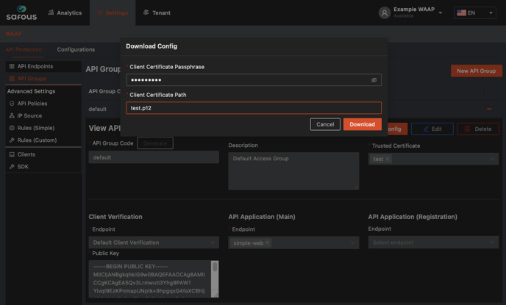The image size is (506, 305).
Task: Select API Groups in sidebar
Action: (x=43, y=79)
